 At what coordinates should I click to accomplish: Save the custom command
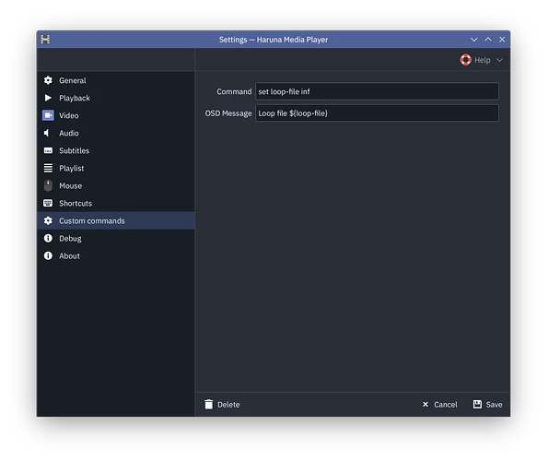click(487, 405)
